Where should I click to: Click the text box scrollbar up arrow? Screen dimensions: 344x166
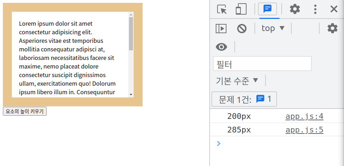pyautogui.click(x=131, y=15)
